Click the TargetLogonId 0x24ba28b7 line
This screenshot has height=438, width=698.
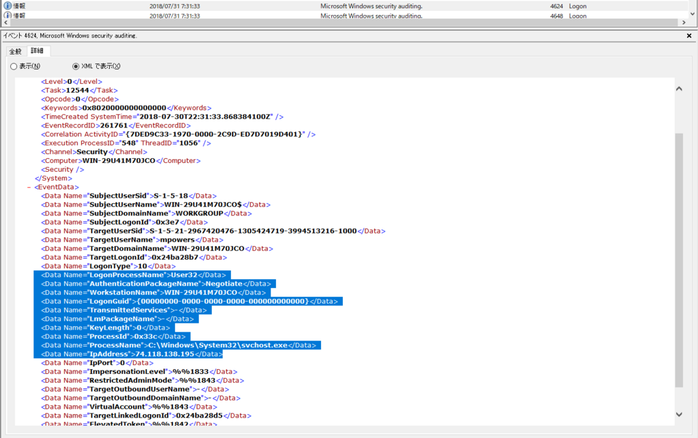134,257
